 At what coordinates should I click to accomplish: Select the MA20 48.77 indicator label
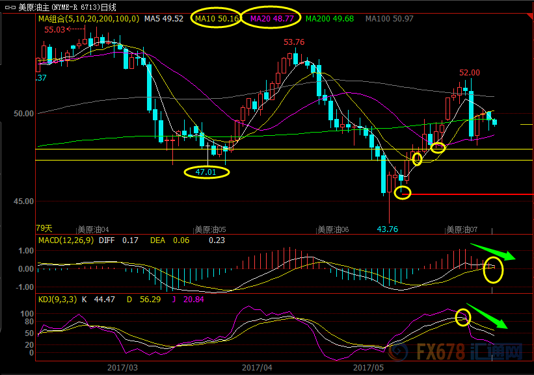pos(271,19)
